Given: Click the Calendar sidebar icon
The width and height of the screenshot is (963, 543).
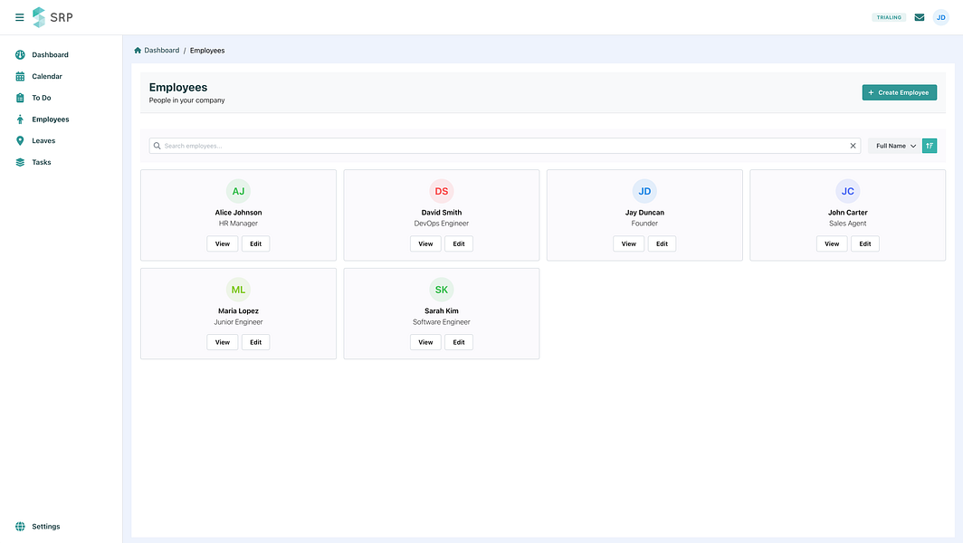Looking at the screenshot, I should click(20, 76).
